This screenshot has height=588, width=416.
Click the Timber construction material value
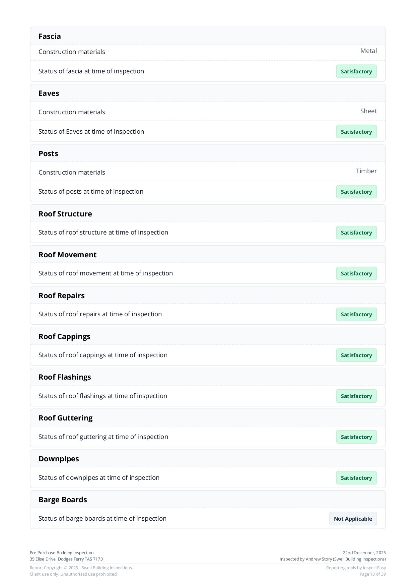[x=366, y=171]
